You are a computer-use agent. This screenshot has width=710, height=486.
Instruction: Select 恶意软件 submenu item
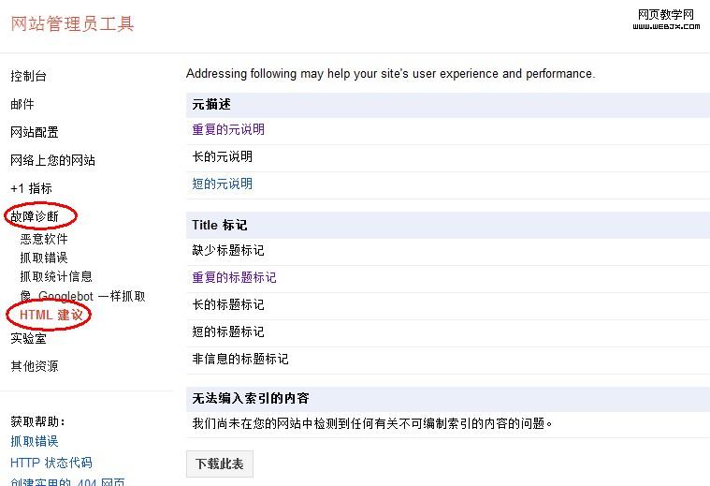coord(44,239)
